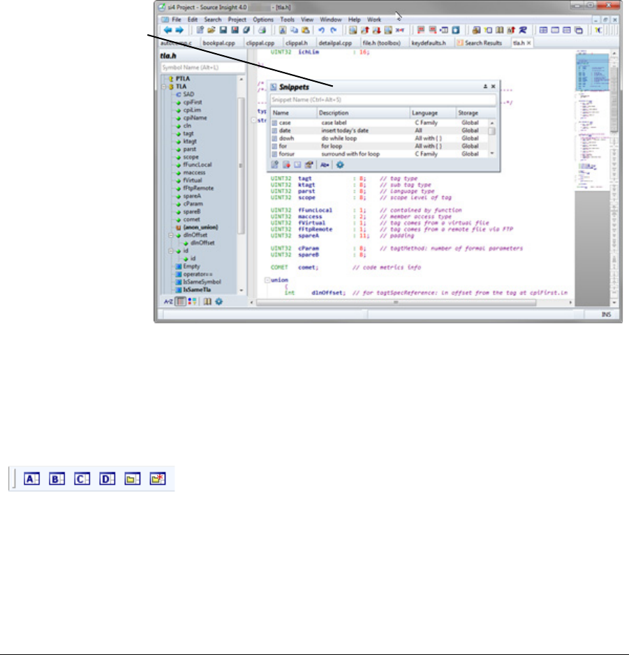Viewport: 629px width, 655px height.
Task: Click the Snippets list scrollbar thumb
Action: (x=492, y=131)
